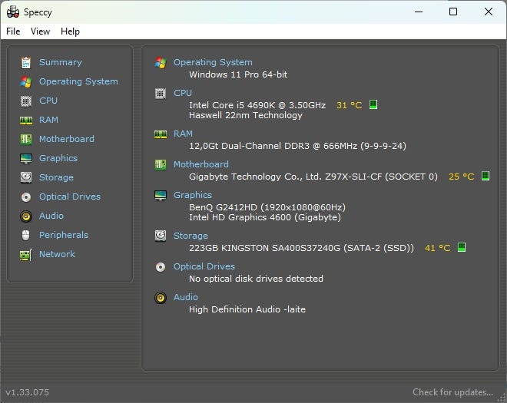Image resolution: width=507 pixels, height=403 pixels.
Task: Click the Graphics monitor icon in summary panel
Action: pyautogui.click(x=161, y=196)
